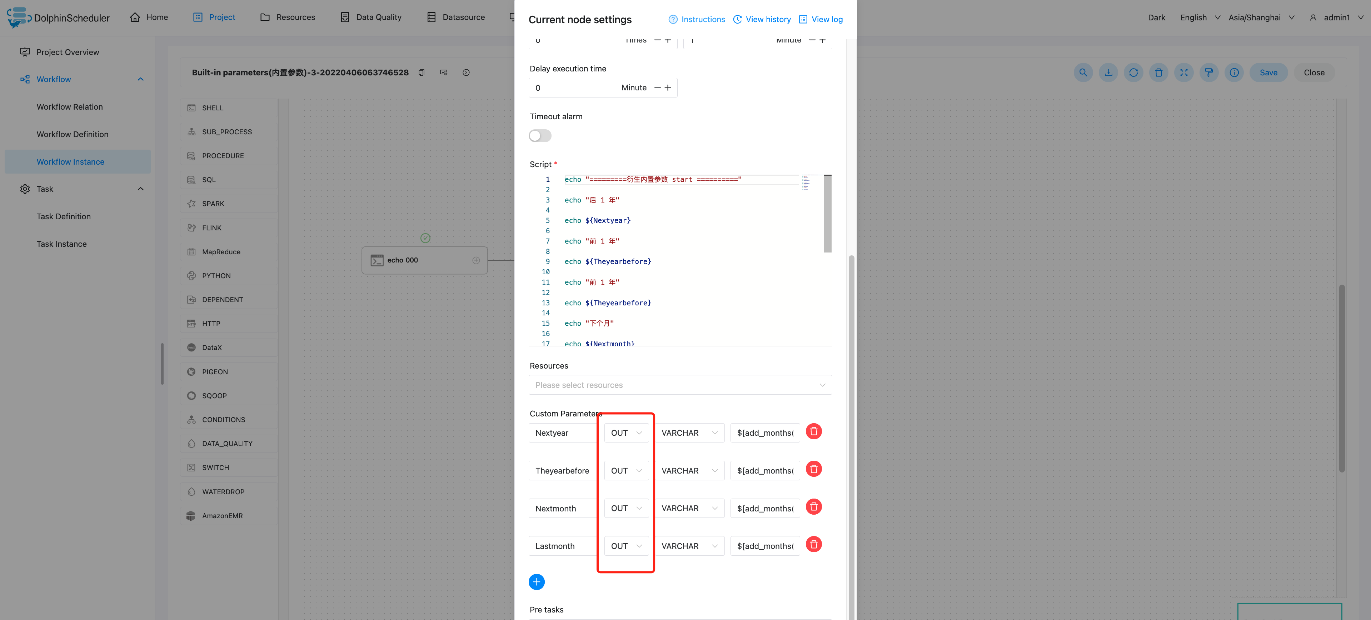1371x620 pixels.
Task: Open the search icon in the workflow toolbar
Action: (1083, 72)
